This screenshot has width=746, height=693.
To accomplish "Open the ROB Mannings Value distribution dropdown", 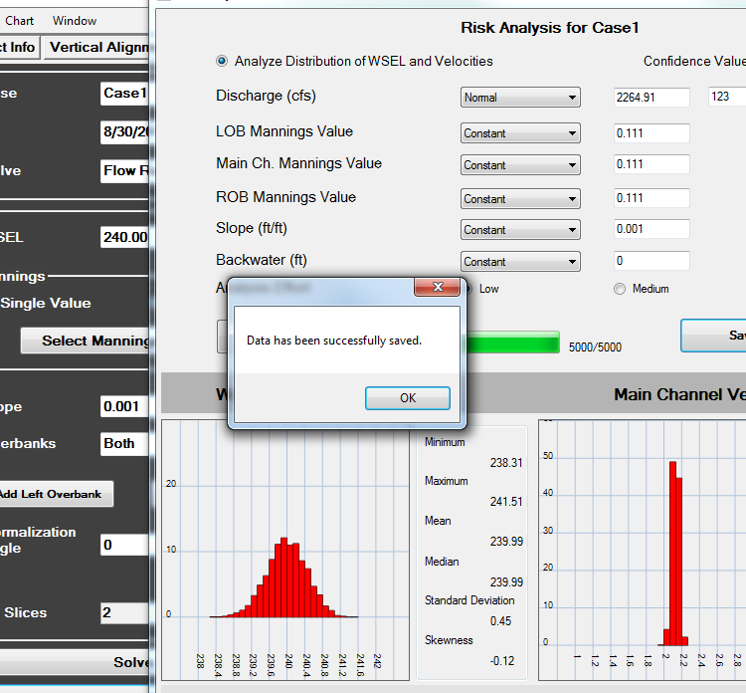I will coord(520,198).
